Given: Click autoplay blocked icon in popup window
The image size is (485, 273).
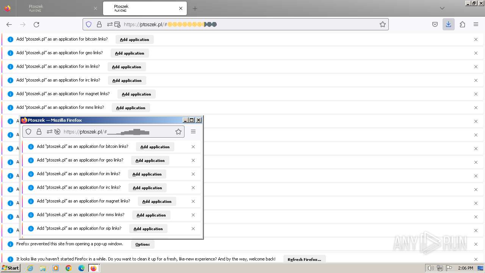Looking at the screenshot, I should [57, 132].
